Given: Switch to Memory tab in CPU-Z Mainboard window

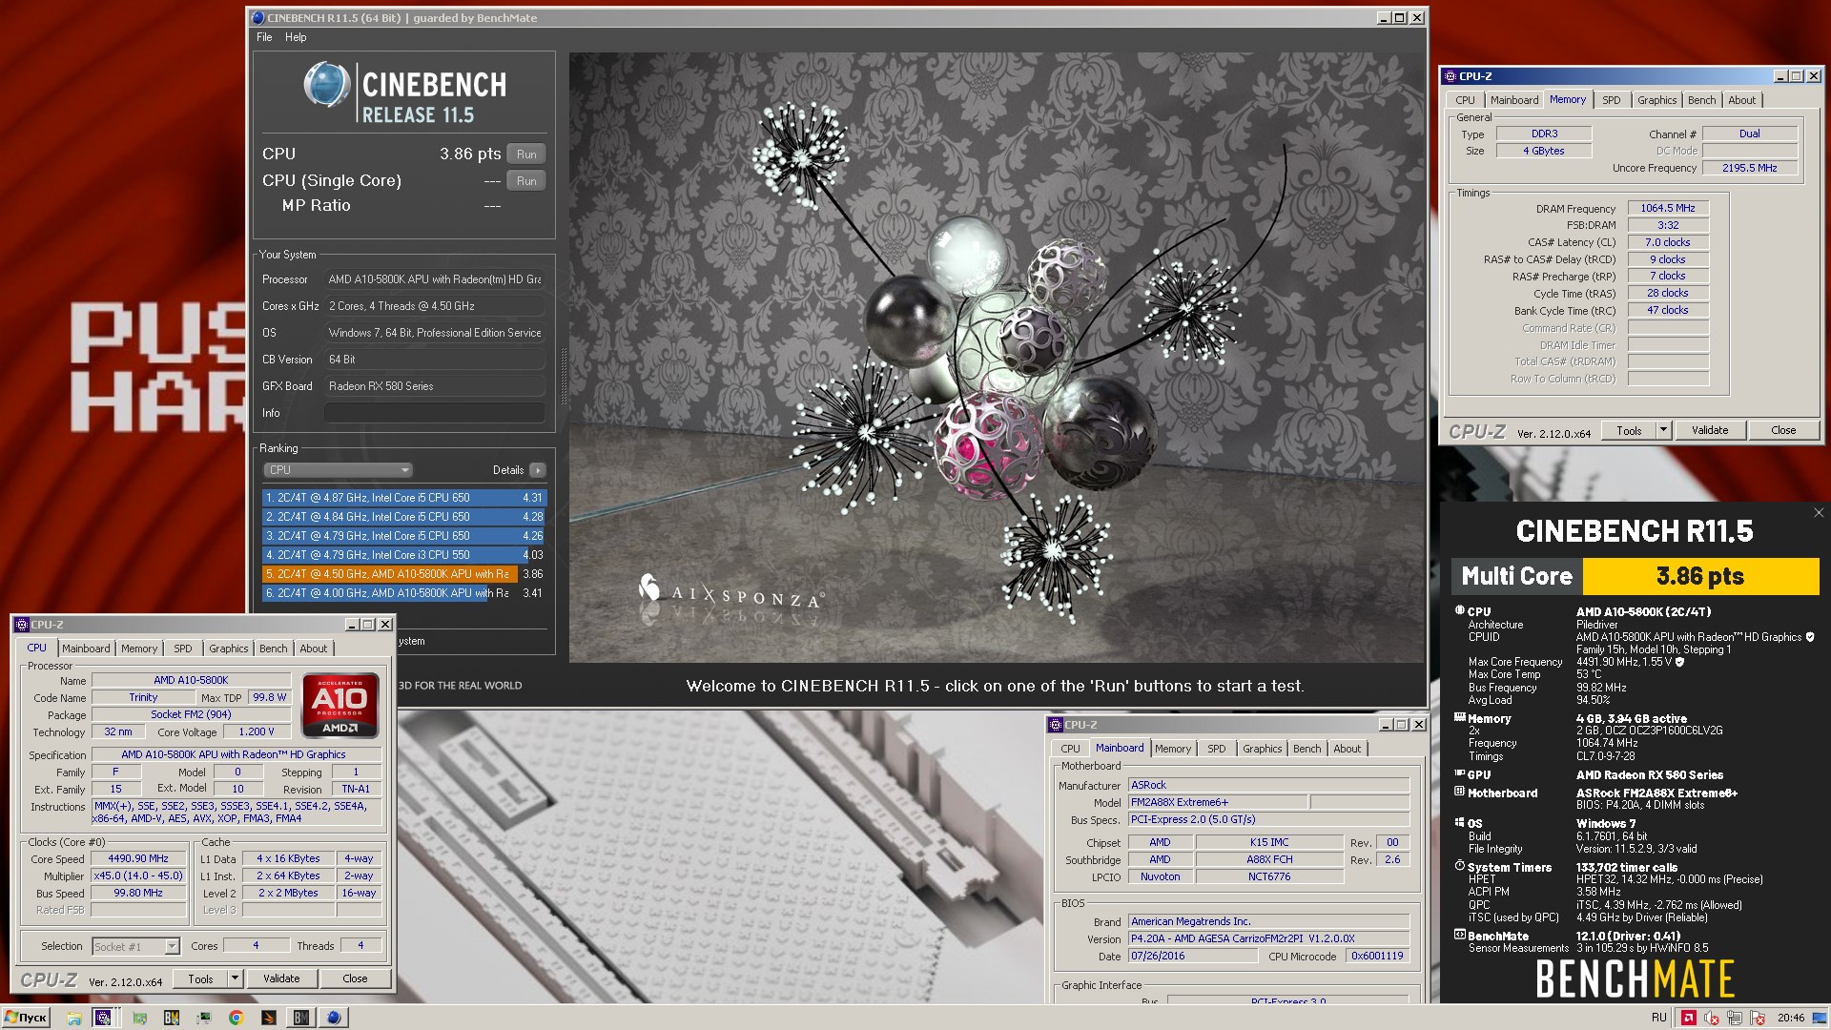Looking at the screenshot, I should [x=1173, y=749].
